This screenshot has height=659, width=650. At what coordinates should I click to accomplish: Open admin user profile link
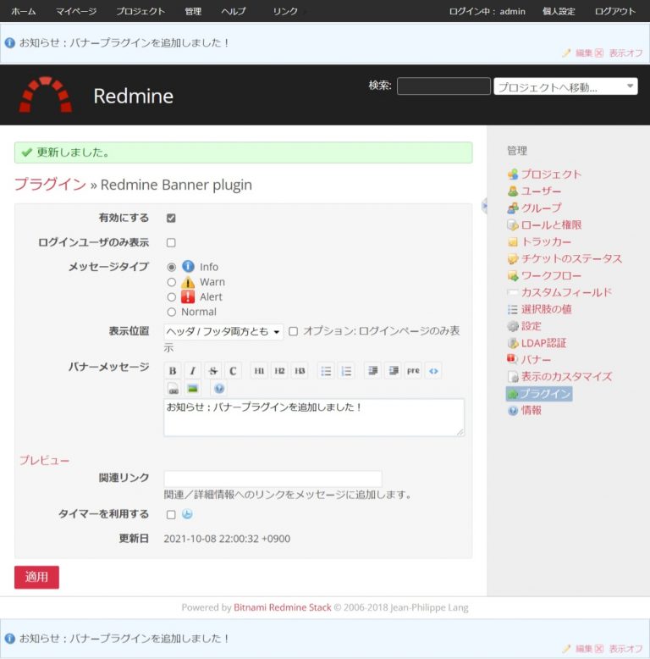pos(512,11)
